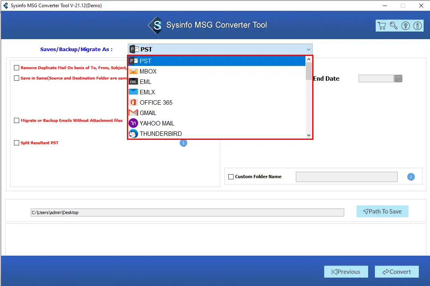Start conversion with Convert button

pos(396,272)
